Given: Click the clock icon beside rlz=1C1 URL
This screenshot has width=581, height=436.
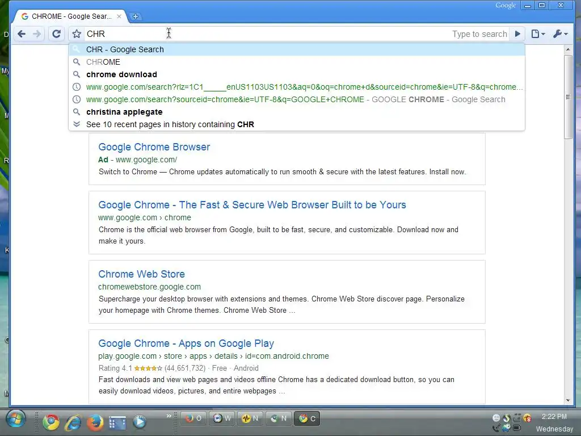Looking at the screenshot, I should coord(77,87).
